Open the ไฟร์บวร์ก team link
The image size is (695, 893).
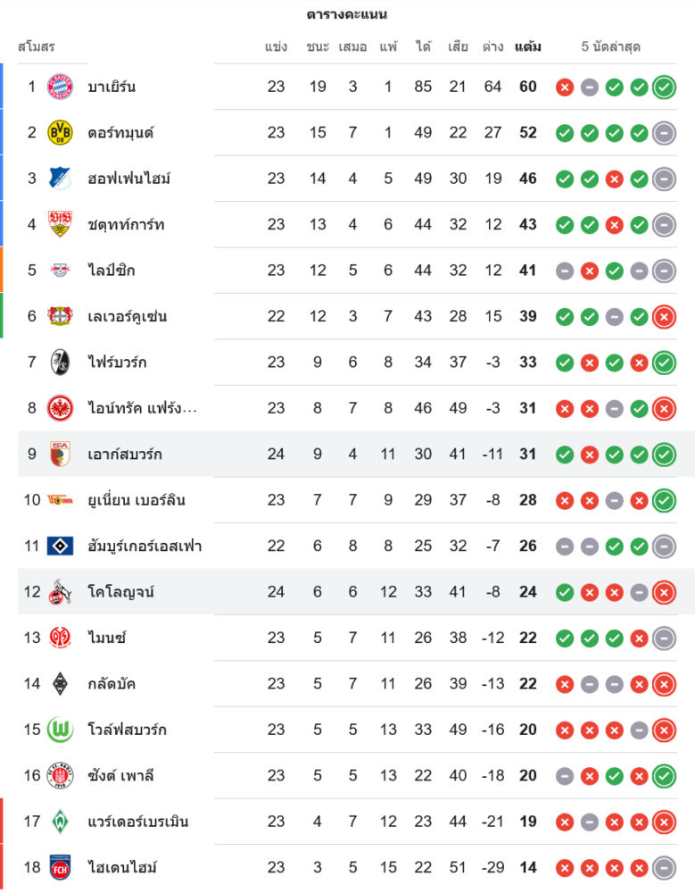[x=117, y=363]
